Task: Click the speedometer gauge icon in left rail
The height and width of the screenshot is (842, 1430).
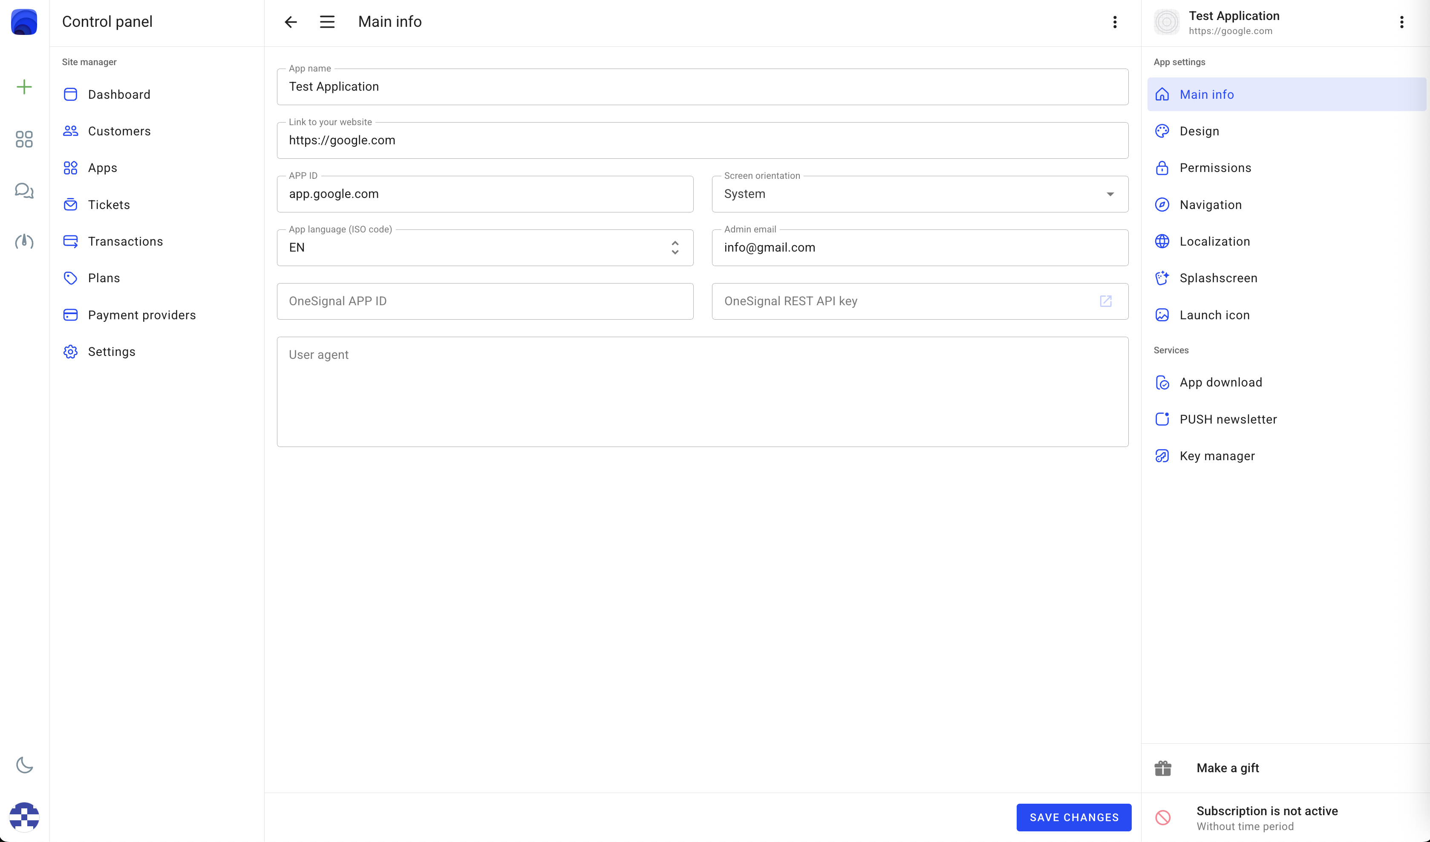Action: coord(24,242)
